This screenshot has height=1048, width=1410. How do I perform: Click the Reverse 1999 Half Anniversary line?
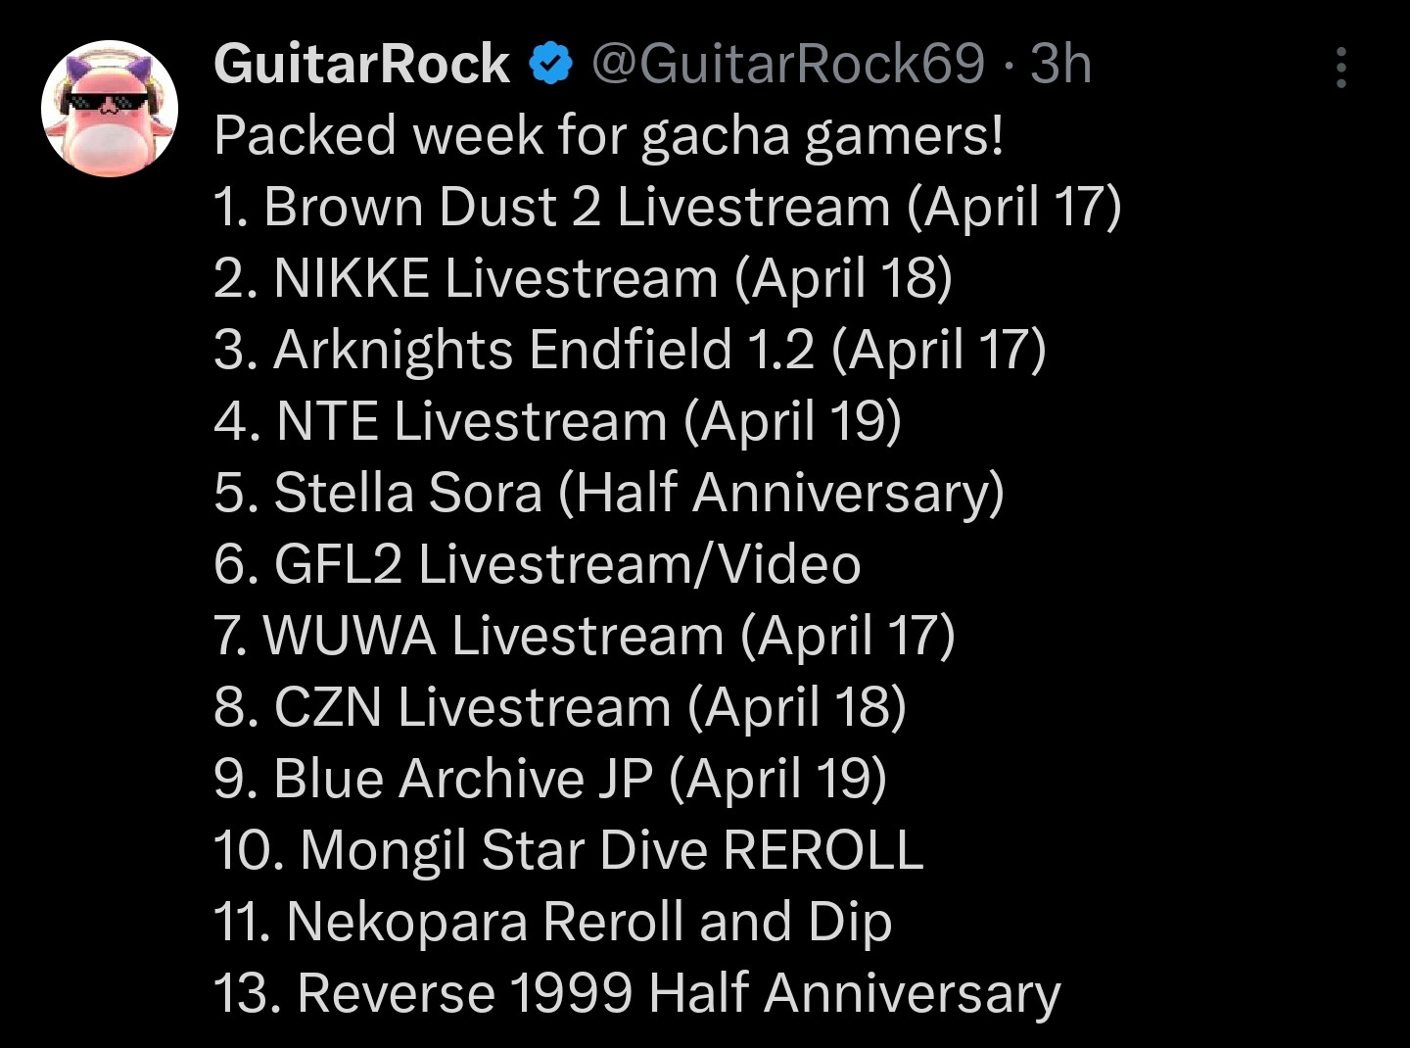click(636, 993)
